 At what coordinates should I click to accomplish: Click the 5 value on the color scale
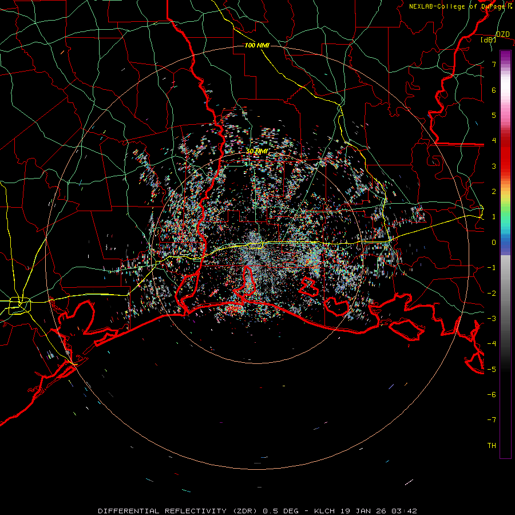pyautogui.click(x=494, y=115)
